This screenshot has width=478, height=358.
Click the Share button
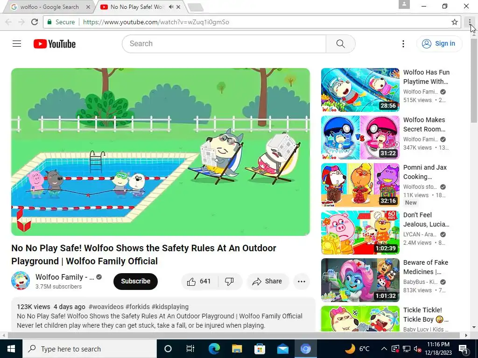267,281
